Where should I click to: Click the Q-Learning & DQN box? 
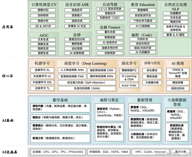tap(129, 78)
